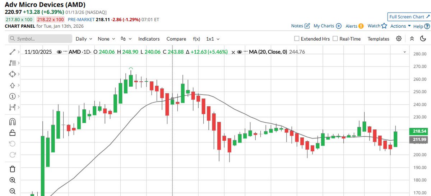Screen dimensions: 431x196
Task: Click the trash delete drawings icon
Action: [12, 169]
